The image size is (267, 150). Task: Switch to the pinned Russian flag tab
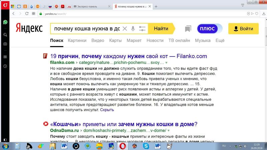coord(50,6)
